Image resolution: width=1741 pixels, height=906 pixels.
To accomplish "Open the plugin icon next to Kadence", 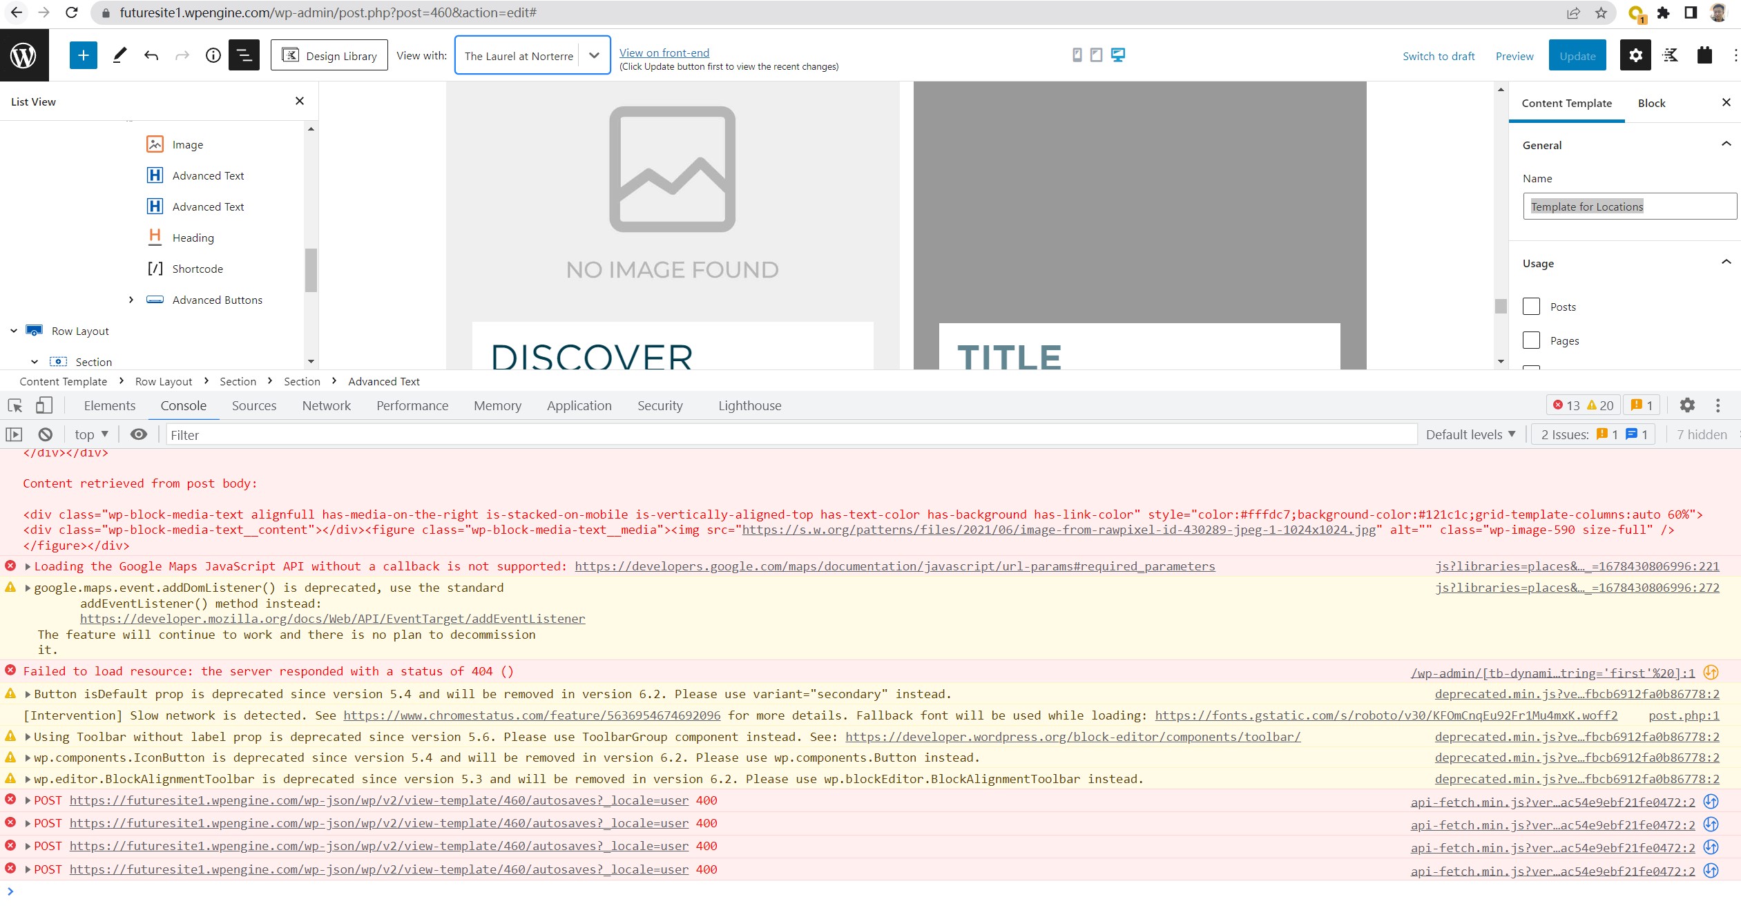I will point(1704,55).
